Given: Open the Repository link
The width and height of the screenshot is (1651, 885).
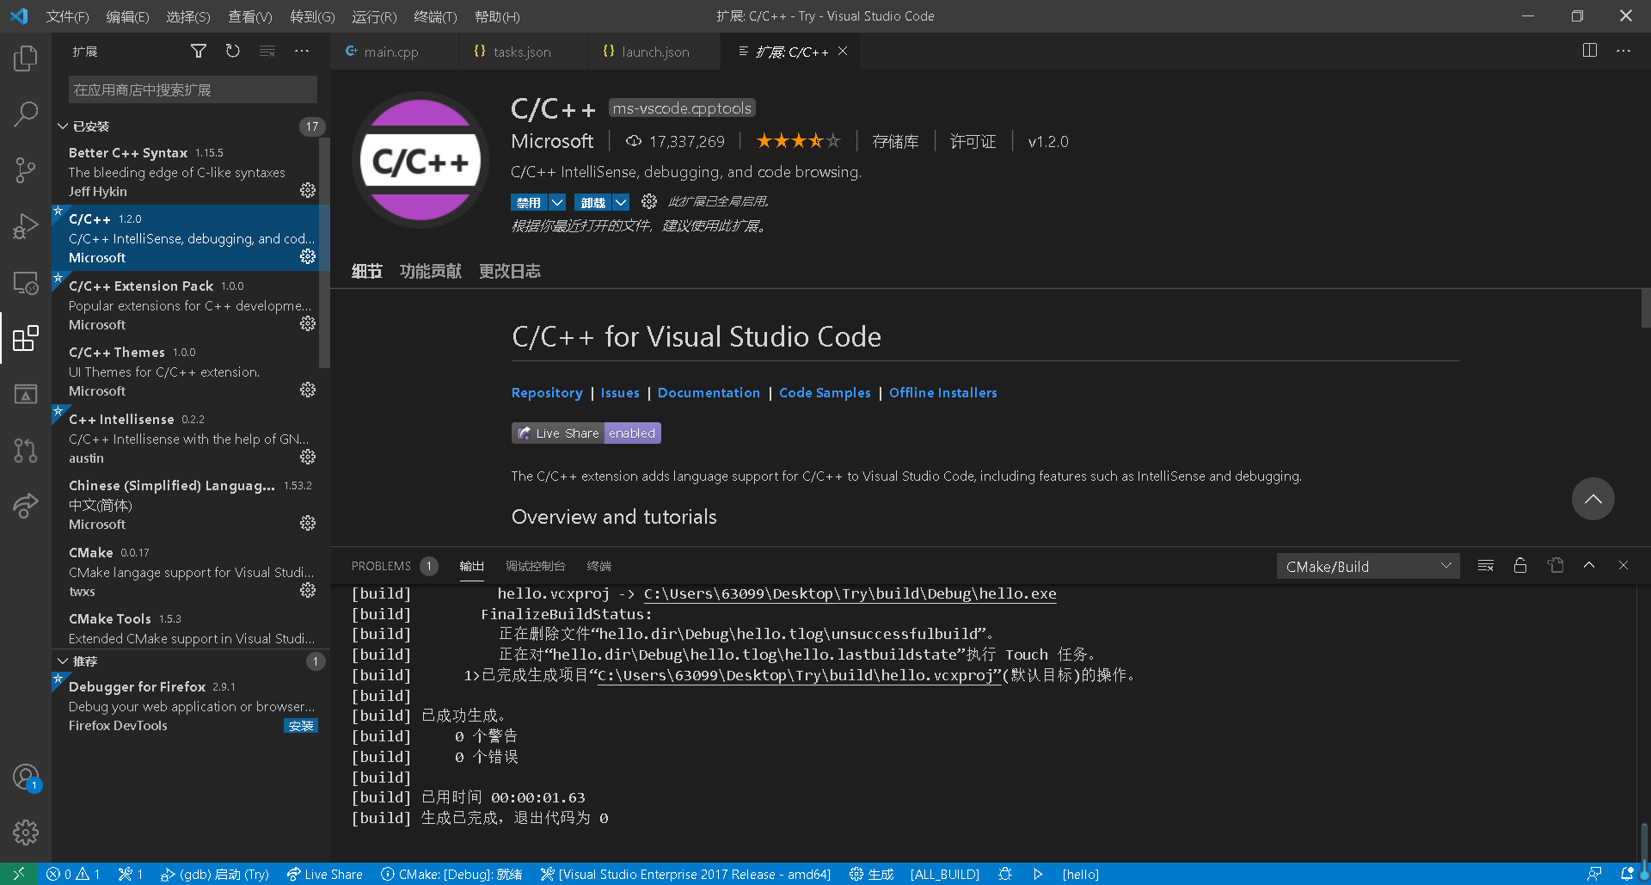Looking at the screenshot, I should [547, 392].
